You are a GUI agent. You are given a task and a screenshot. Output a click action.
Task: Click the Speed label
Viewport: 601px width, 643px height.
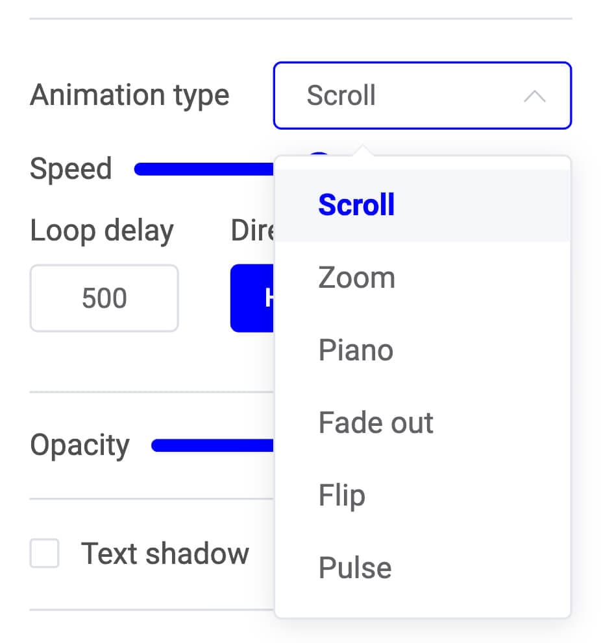click(x=71, y=169)
